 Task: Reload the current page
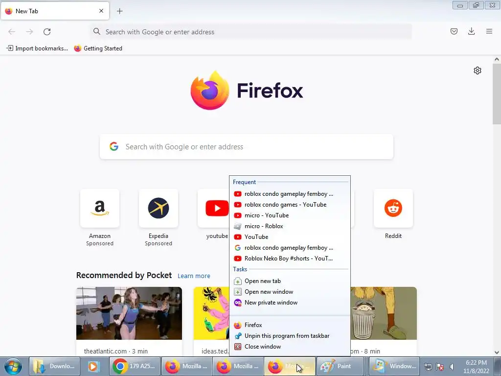tap(47, 32)
